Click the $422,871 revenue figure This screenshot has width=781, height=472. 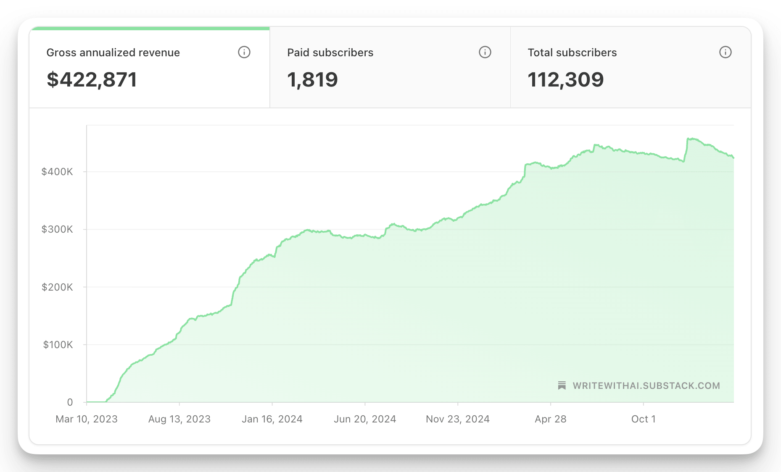pyautogui.click(x=92, y=79)
